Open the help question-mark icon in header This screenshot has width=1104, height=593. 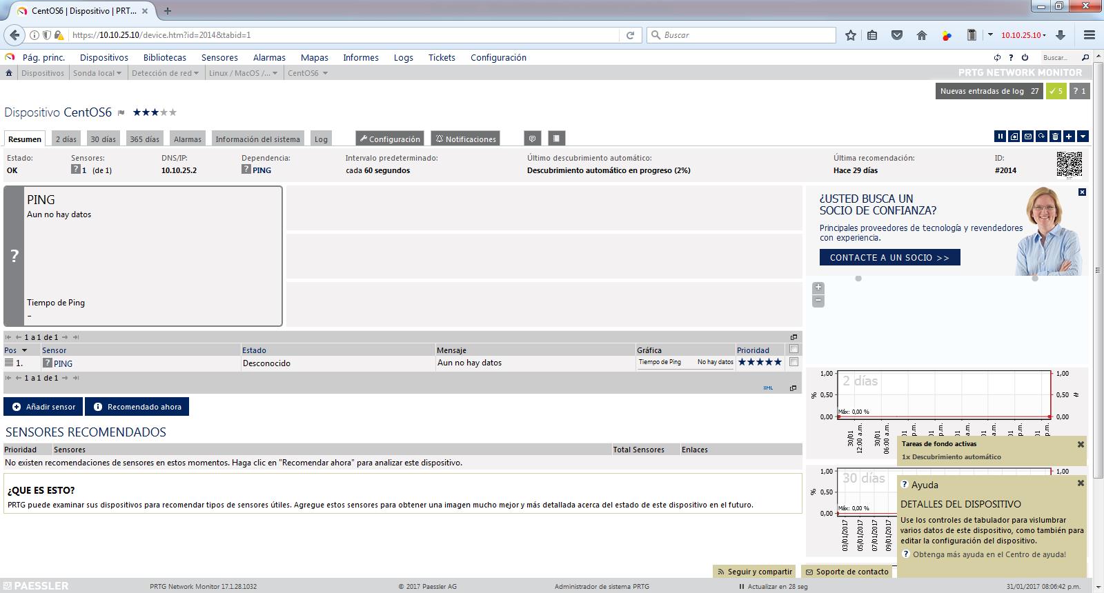(x=1011, y=58)
